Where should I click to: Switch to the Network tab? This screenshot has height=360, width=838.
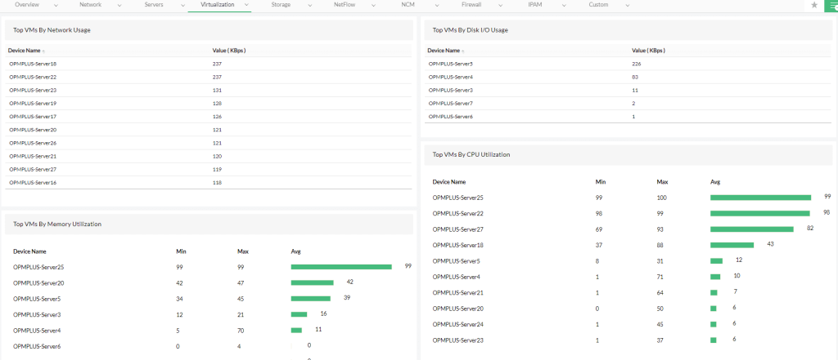(91, 5)
